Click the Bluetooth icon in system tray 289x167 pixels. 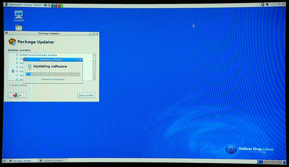[262, 4]
